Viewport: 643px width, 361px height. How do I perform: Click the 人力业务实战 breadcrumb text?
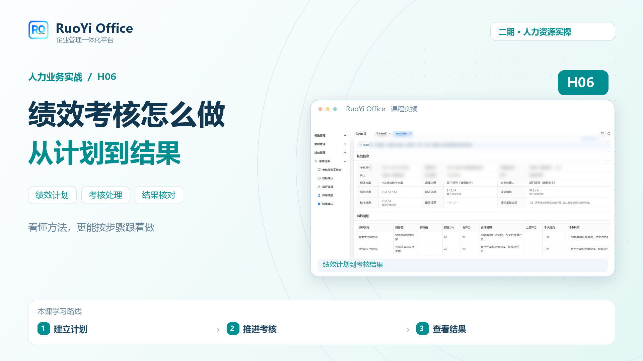[x=55, y=77]
